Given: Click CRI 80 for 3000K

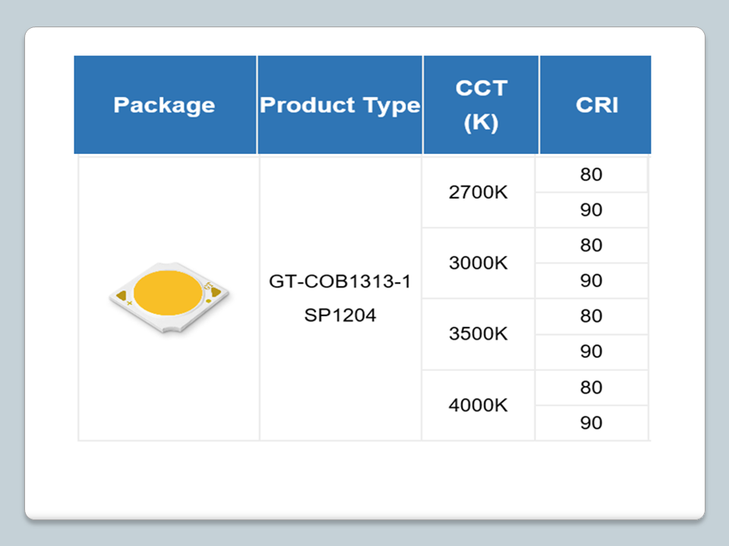Looking at the screenshot, I should click(x=591, y=246).
